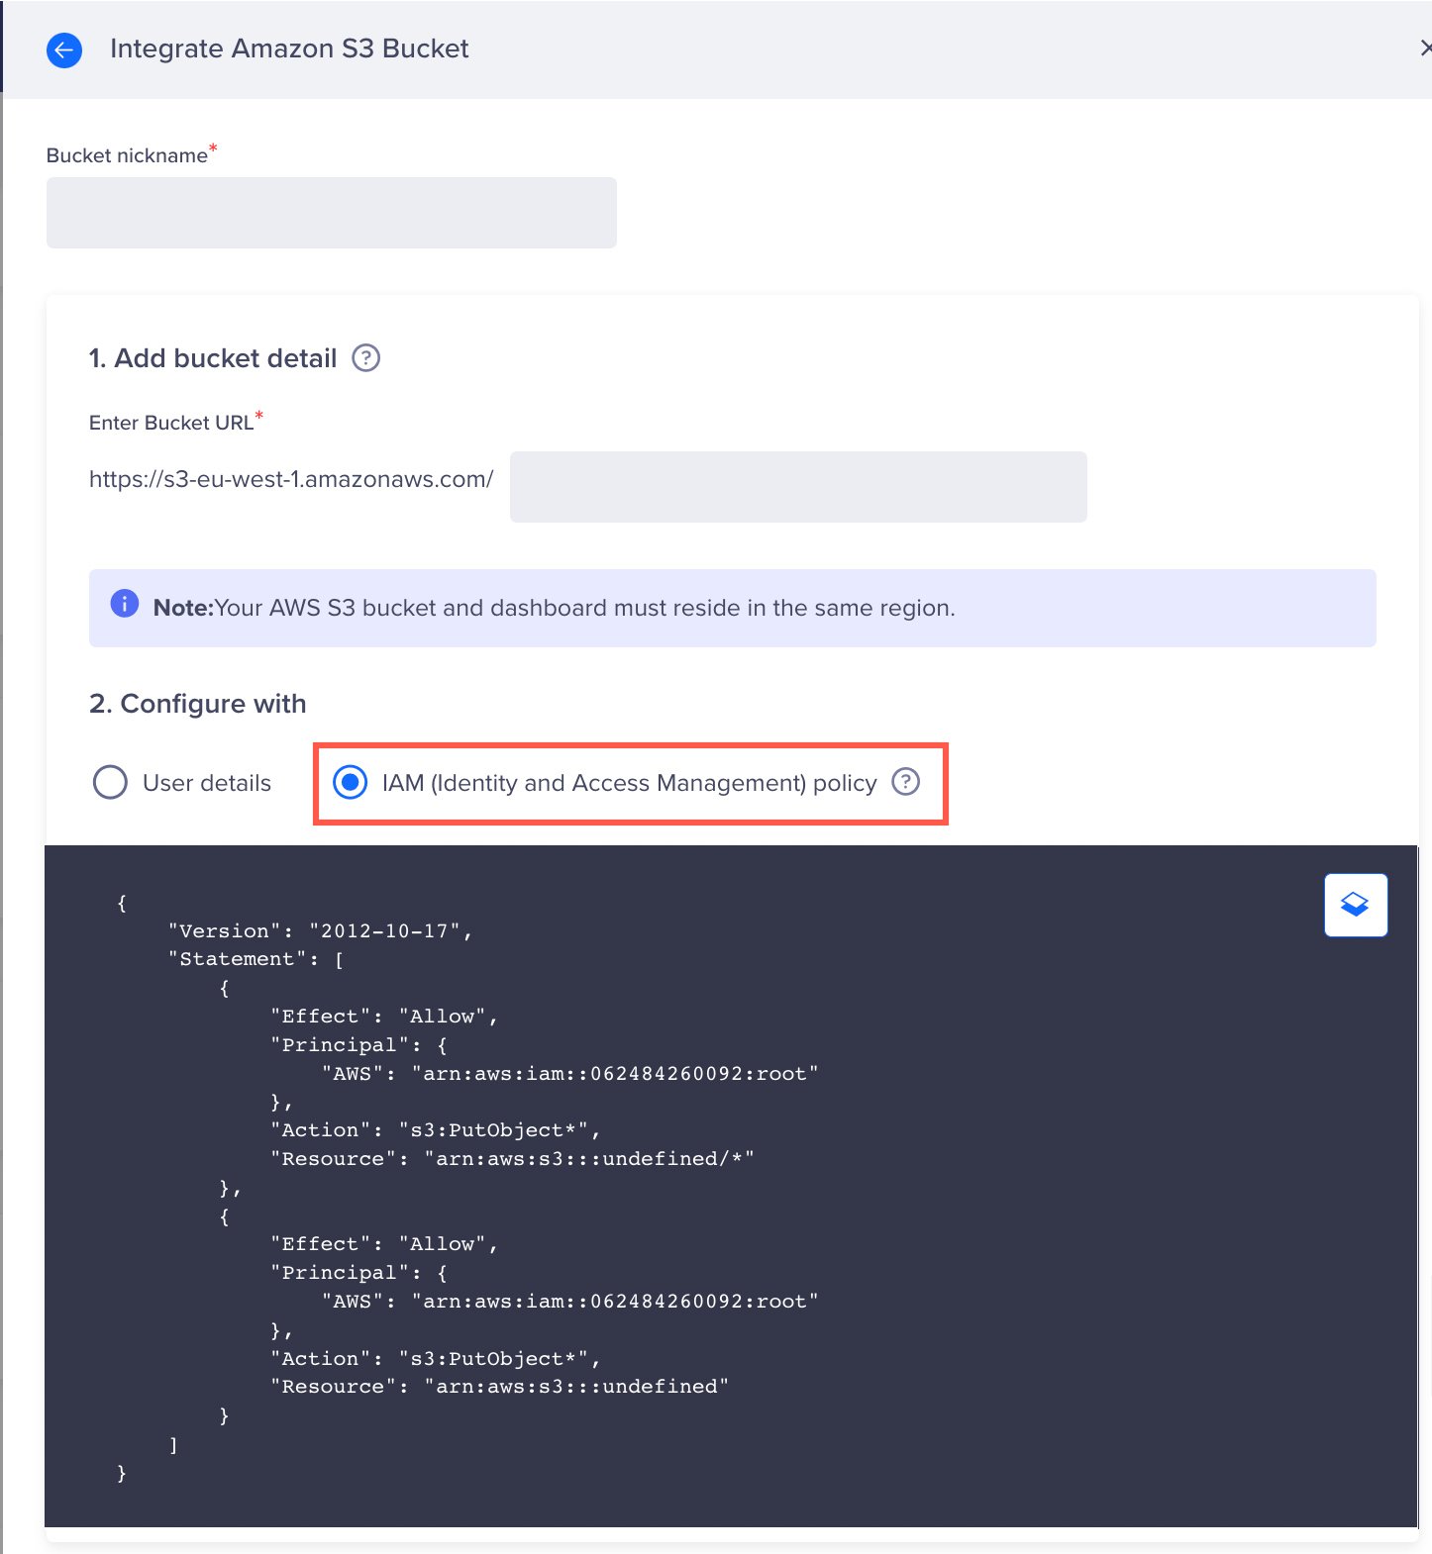Click the Resource line ending in undefined/*
Viewport: 1432px width, 1554px height.
(512, 1159)
